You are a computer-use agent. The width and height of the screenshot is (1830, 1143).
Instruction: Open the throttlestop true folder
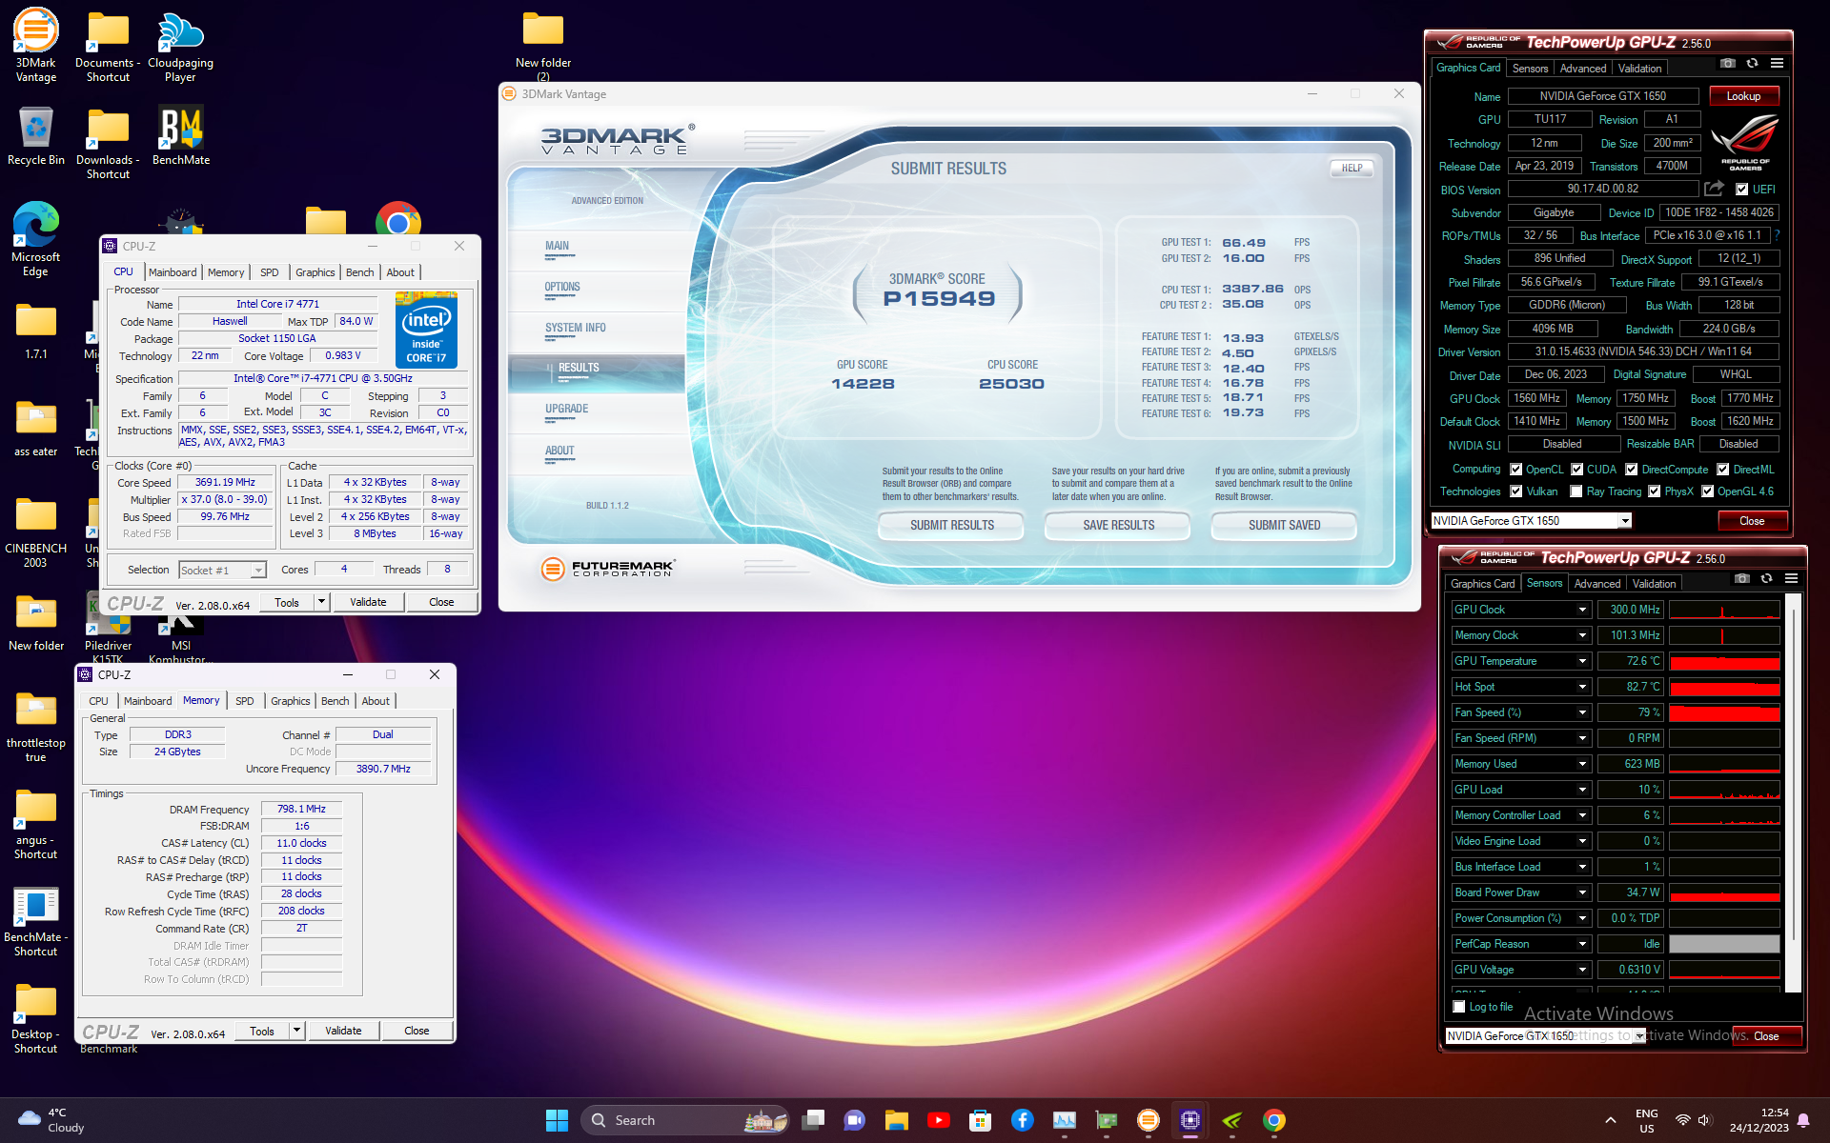point(35,727)
